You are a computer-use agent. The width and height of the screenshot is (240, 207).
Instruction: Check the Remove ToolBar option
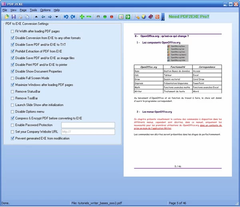point(12,98)
